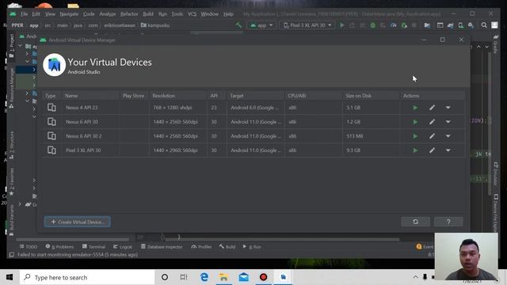
Task: Click the Debug app bug icon
Action: [x=373, y=25]
